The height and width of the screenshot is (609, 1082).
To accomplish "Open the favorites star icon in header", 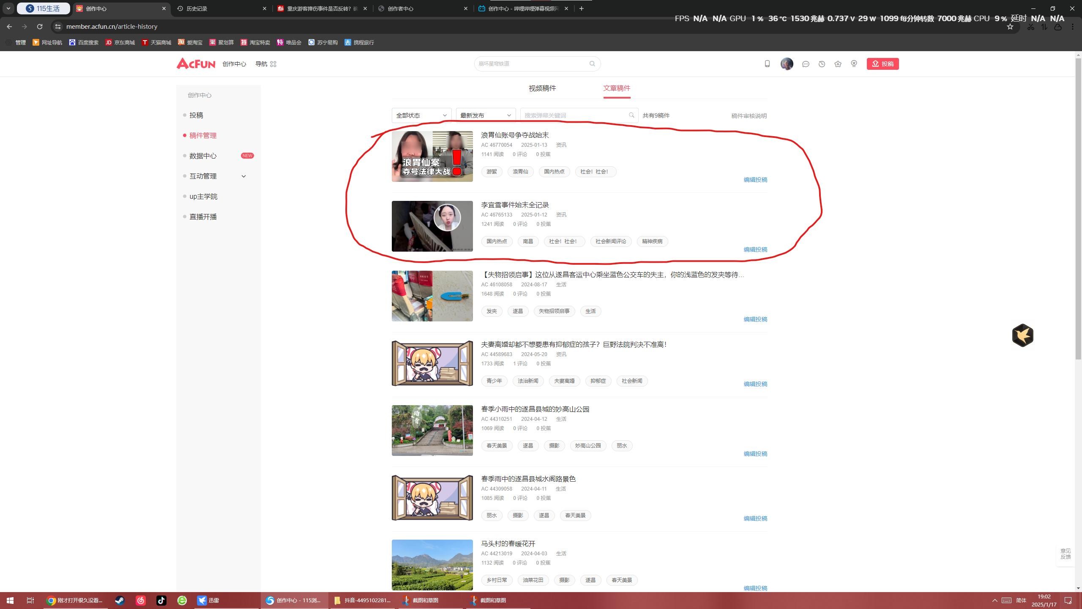I will tap(838, 64).
